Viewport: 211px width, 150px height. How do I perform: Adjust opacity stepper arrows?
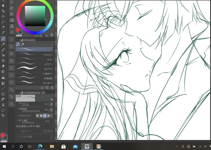[x=49, y=110]
